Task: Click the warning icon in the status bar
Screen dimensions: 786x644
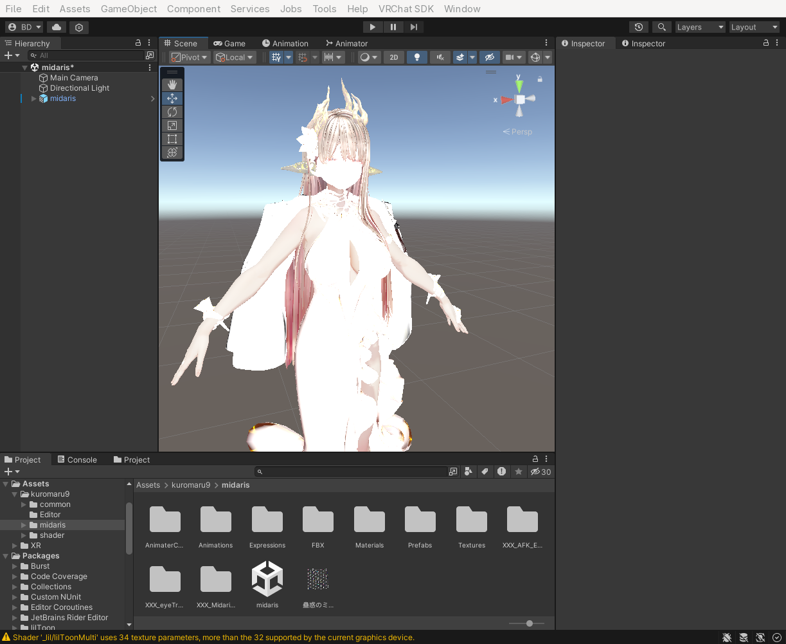Action: pyautogui.click(x=6, y=638)
